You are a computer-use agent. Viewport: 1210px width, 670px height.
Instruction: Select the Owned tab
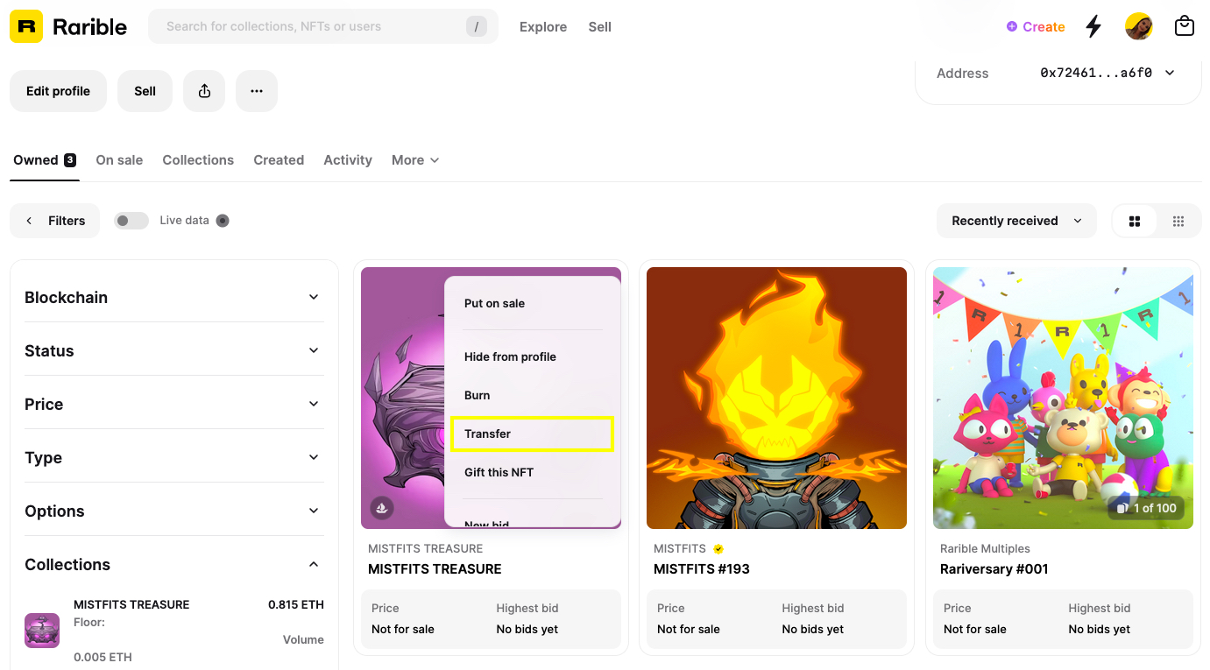[x=45, y=160]
